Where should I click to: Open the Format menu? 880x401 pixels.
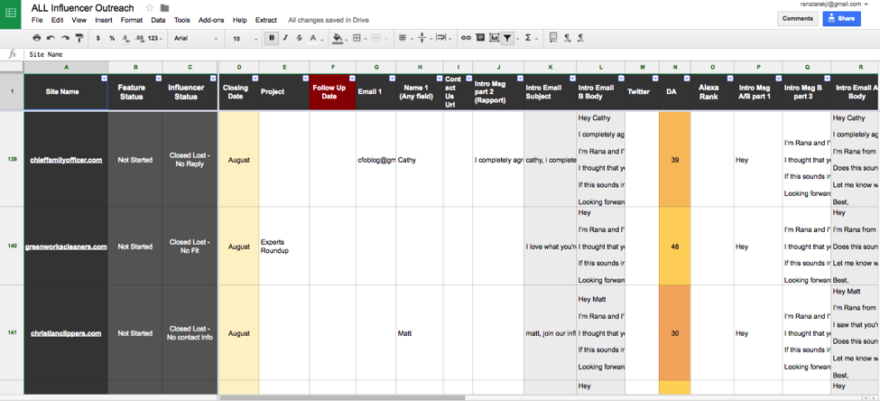132,20
